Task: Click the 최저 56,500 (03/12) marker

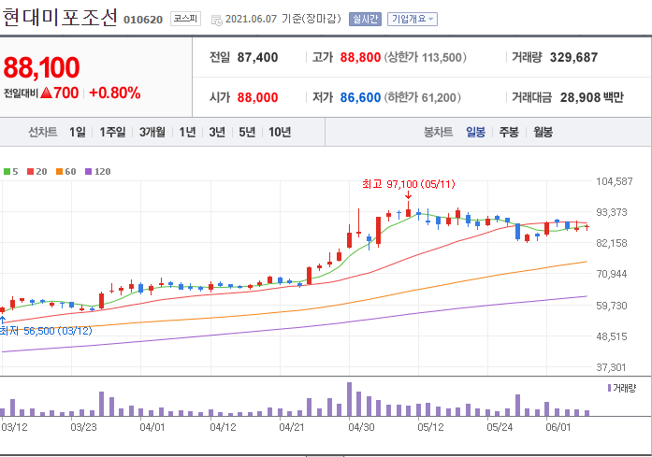Action: 46,331
